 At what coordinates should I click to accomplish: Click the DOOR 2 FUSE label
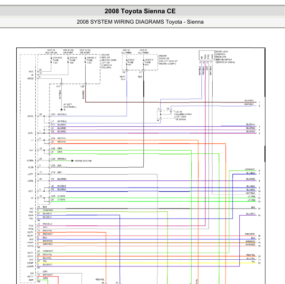[149, 62]
